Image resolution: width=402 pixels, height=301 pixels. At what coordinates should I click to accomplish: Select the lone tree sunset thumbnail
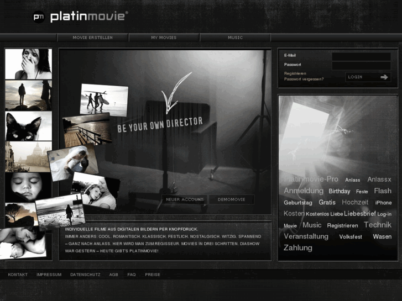coord(20,215)
